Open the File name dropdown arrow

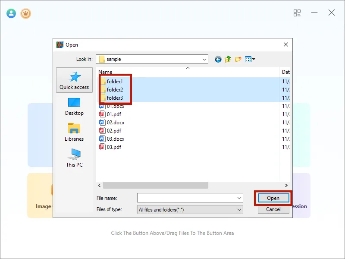240,198
